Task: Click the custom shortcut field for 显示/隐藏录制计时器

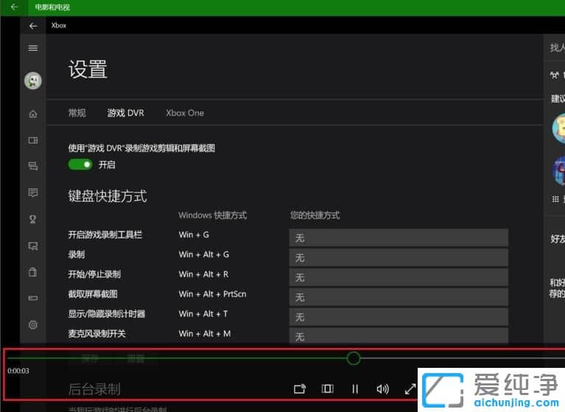Action: click(399, 317)
